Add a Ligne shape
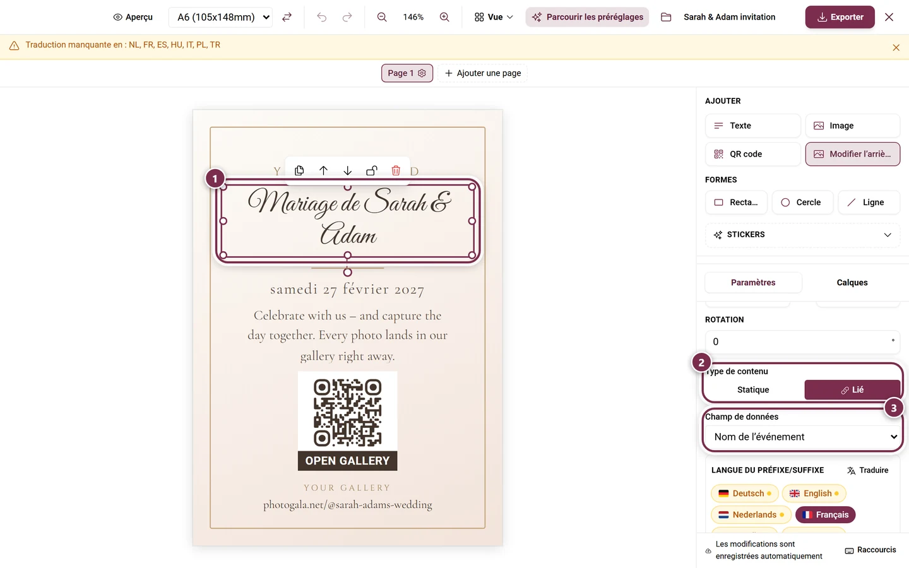Screen dimensions: 909x568 [x=869, y=203]
